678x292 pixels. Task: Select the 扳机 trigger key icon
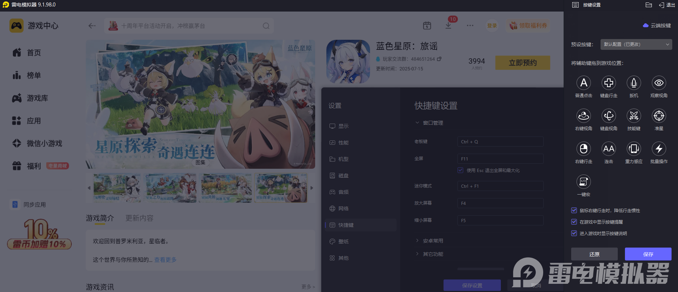click(x=634, y=83)
